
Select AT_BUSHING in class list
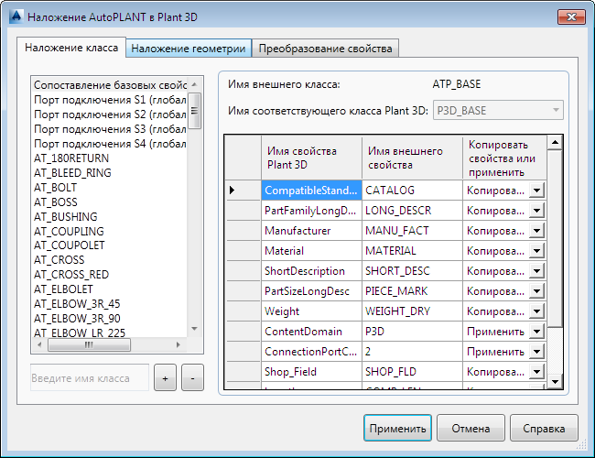click(110, 216)
